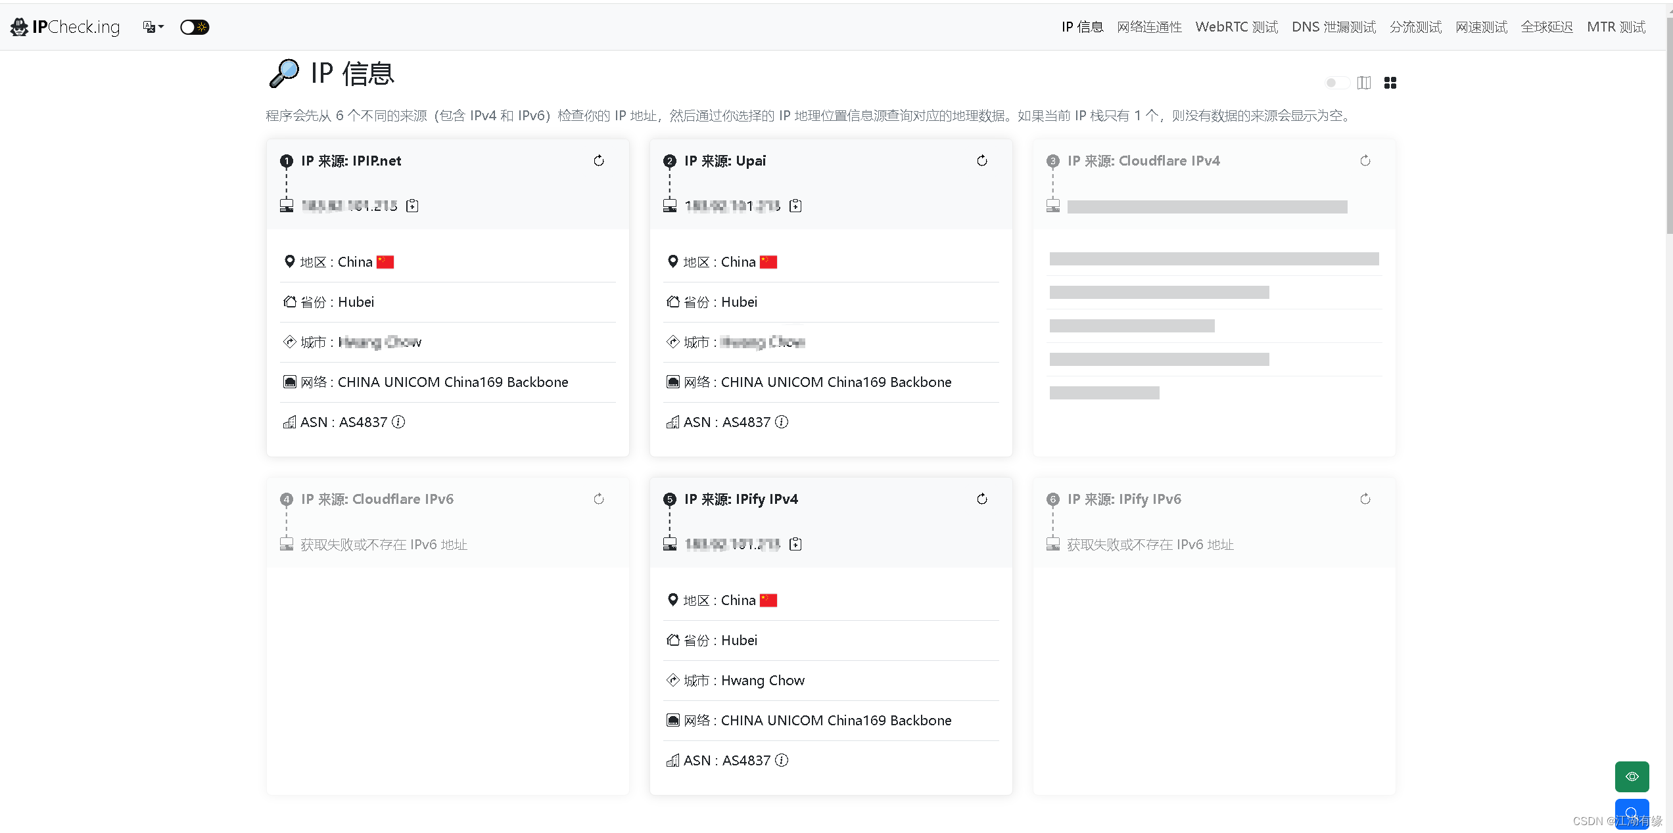1673x833 pixels.
Task: Click the green eye visibility button
Action: point(1632,777)
